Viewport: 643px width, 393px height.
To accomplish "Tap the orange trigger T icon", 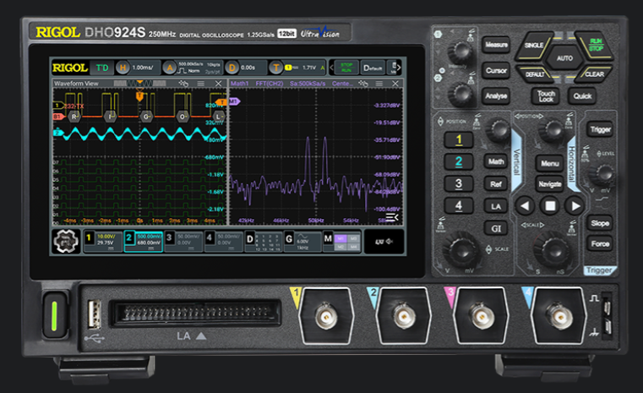I will coord(276,68).
